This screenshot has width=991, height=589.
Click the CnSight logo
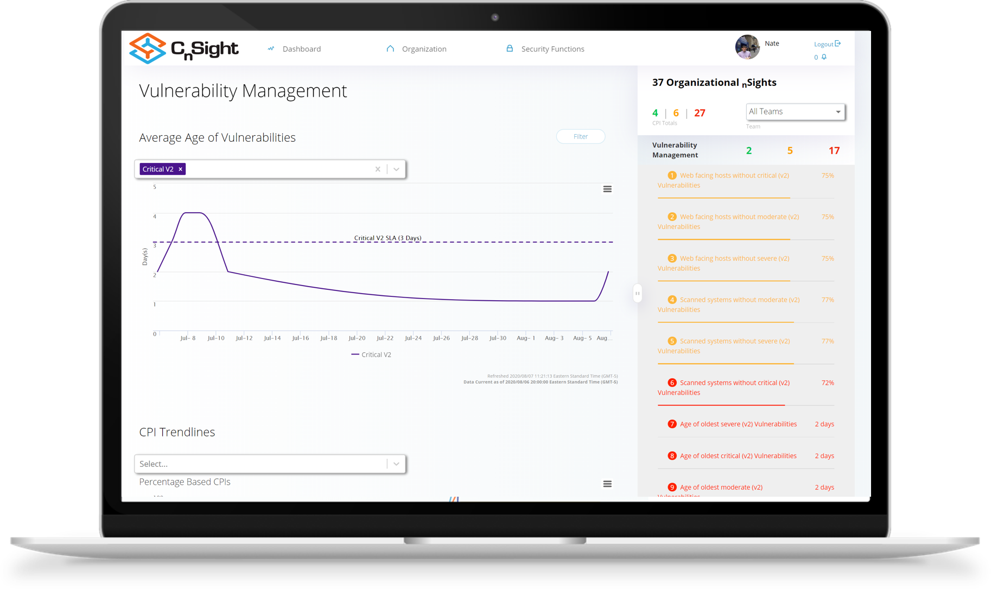click(183, 48)
